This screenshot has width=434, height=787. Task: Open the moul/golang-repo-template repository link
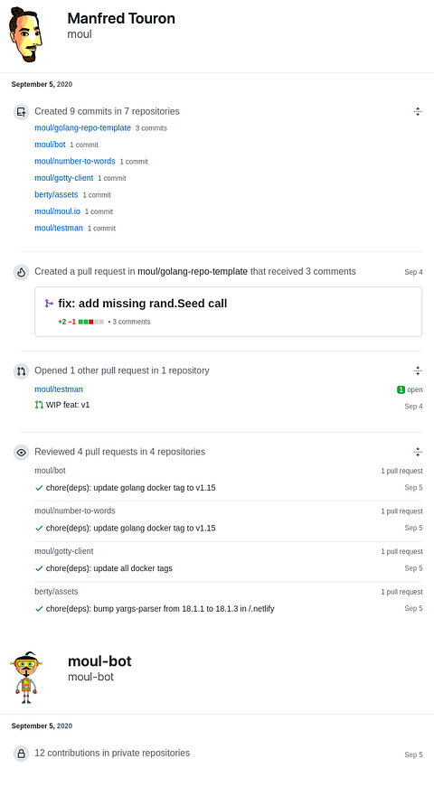coord(82,128)
